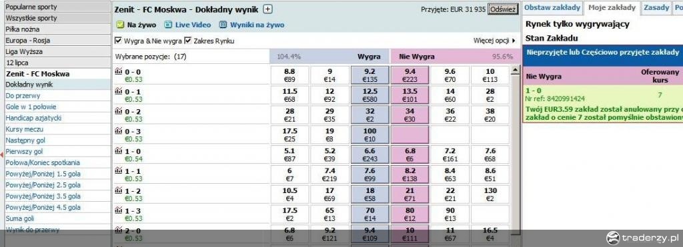Lay 0 - 1 at odds 13.5
This screenshot has width=683, height=247.
410,95
